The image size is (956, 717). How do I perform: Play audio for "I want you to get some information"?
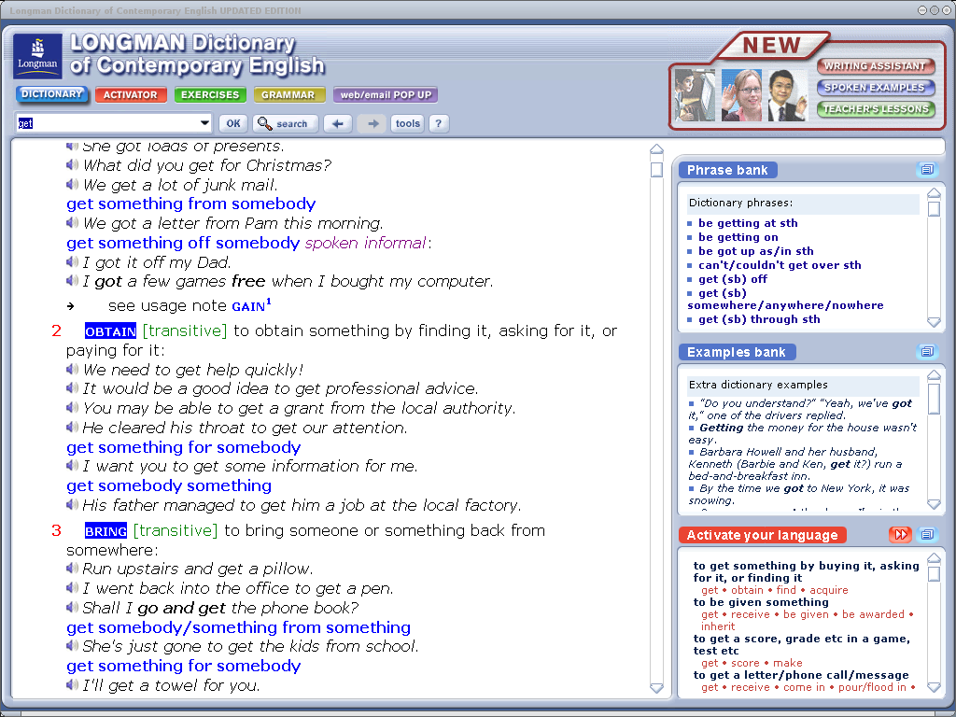point(72,465)
